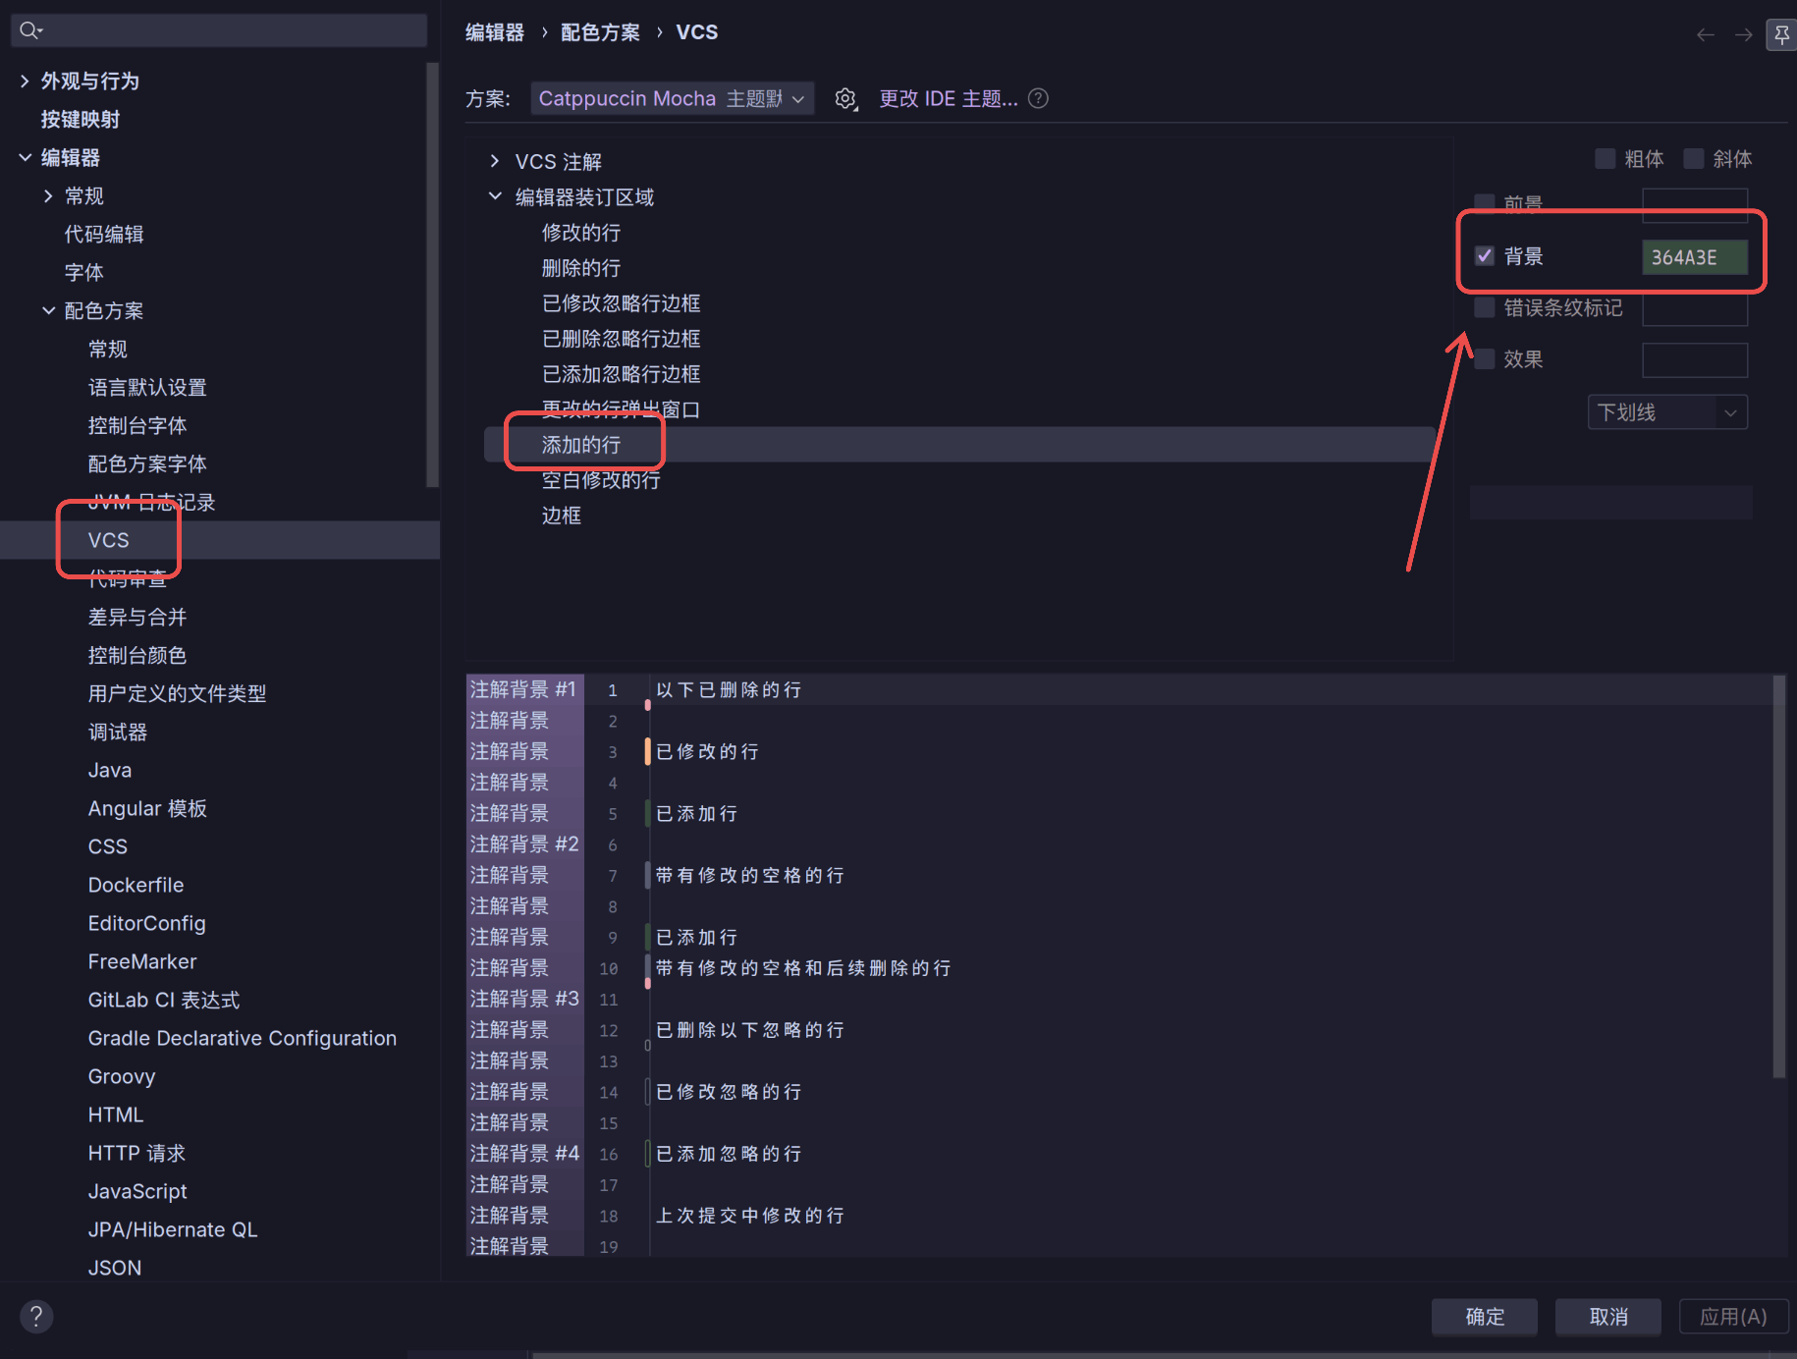The height and width of the screenshot is (1359, 1797).
Task: Go forward using the right arrow icon
Action: tap(1743, 34)
